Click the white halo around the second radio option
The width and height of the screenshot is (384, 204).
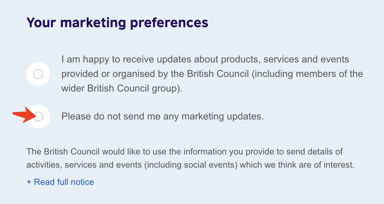click(38, 116)
